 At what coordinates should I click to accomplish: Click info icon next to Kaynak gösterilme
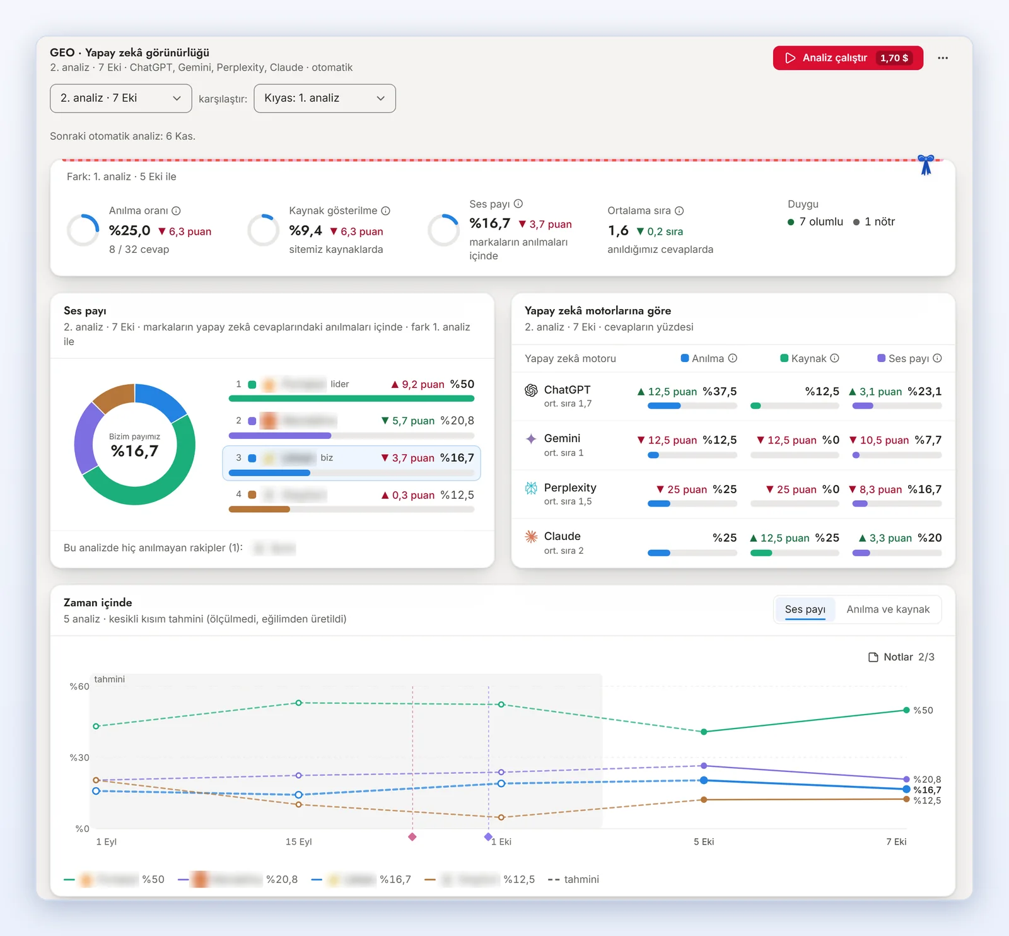pyautogui.click(x=385, y=211)
